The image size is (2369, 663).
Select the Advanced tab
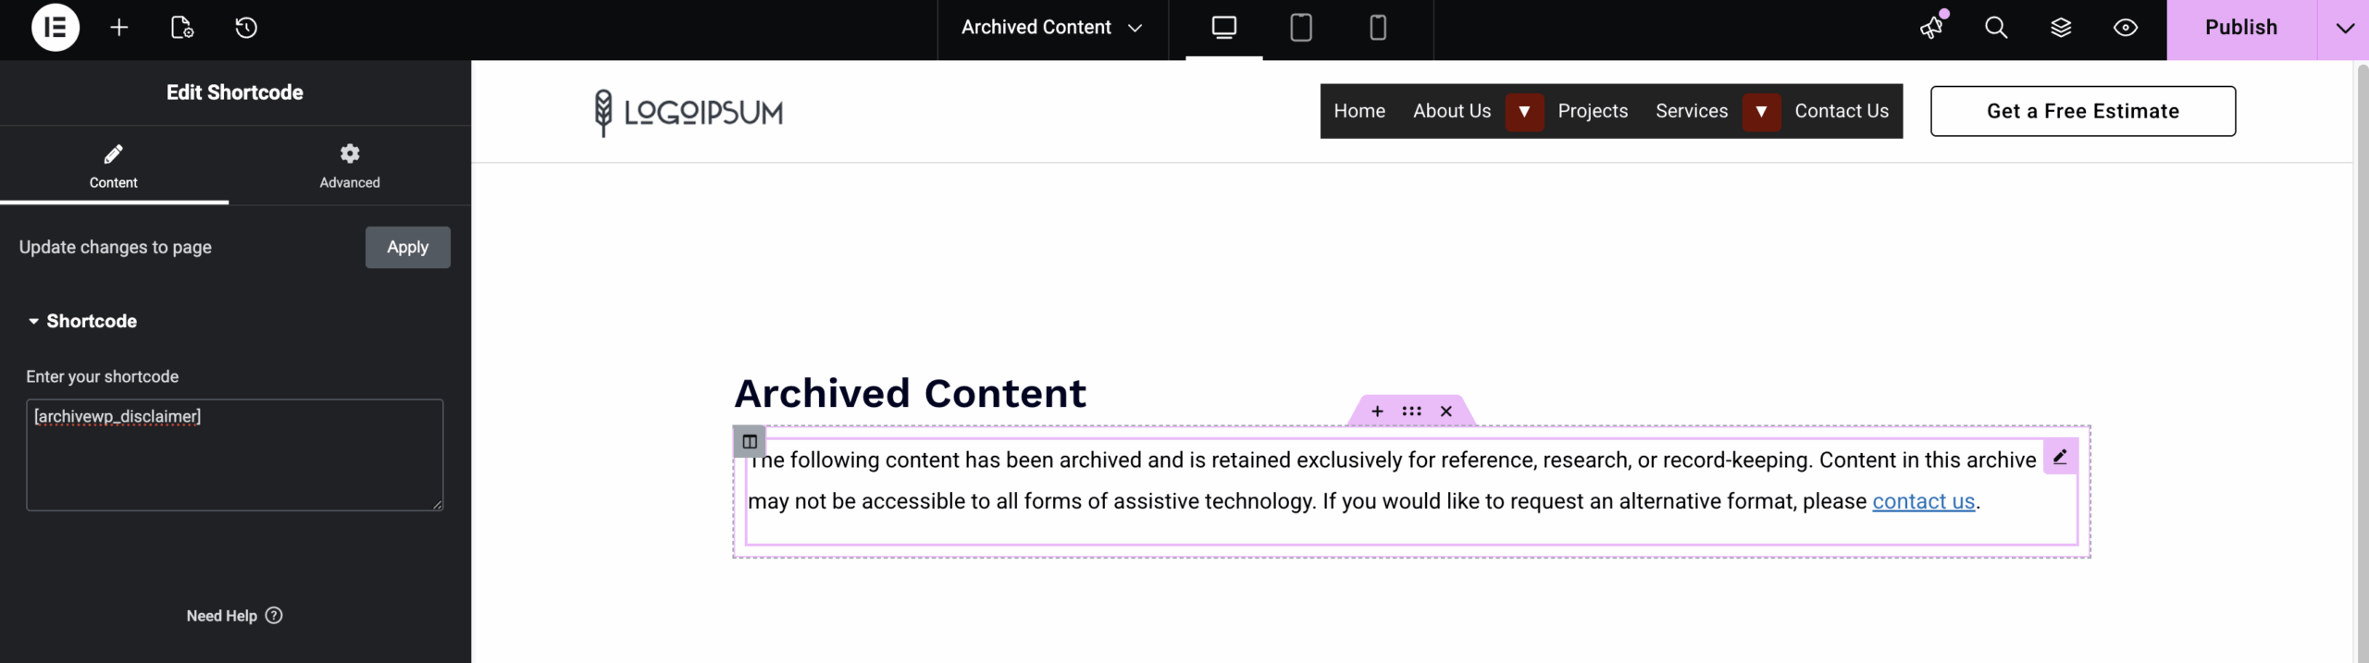(x=350, y=166)
